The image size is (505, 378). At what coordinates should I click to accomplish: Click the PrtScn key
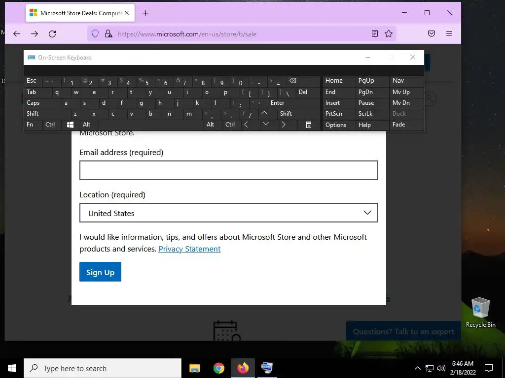[x=338, y=114]
